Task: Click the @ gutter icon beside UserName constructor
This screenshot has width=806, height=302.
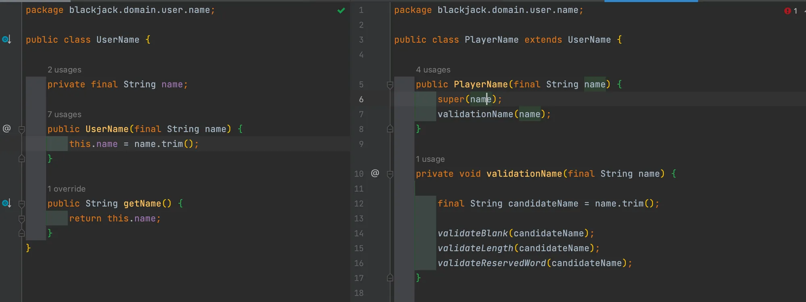Action: click(x=7, y=129)
